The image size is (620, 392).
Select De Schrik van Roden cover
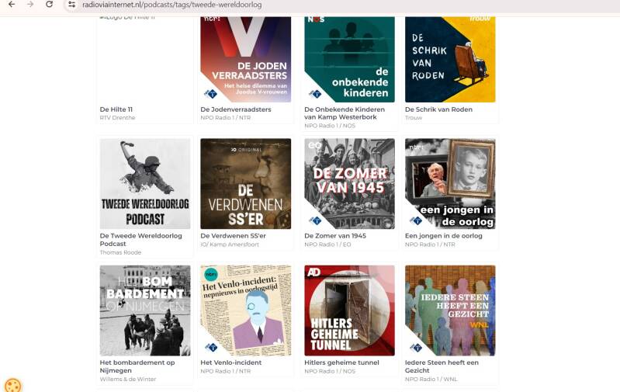pyautogui.click(x=450, y=59)
